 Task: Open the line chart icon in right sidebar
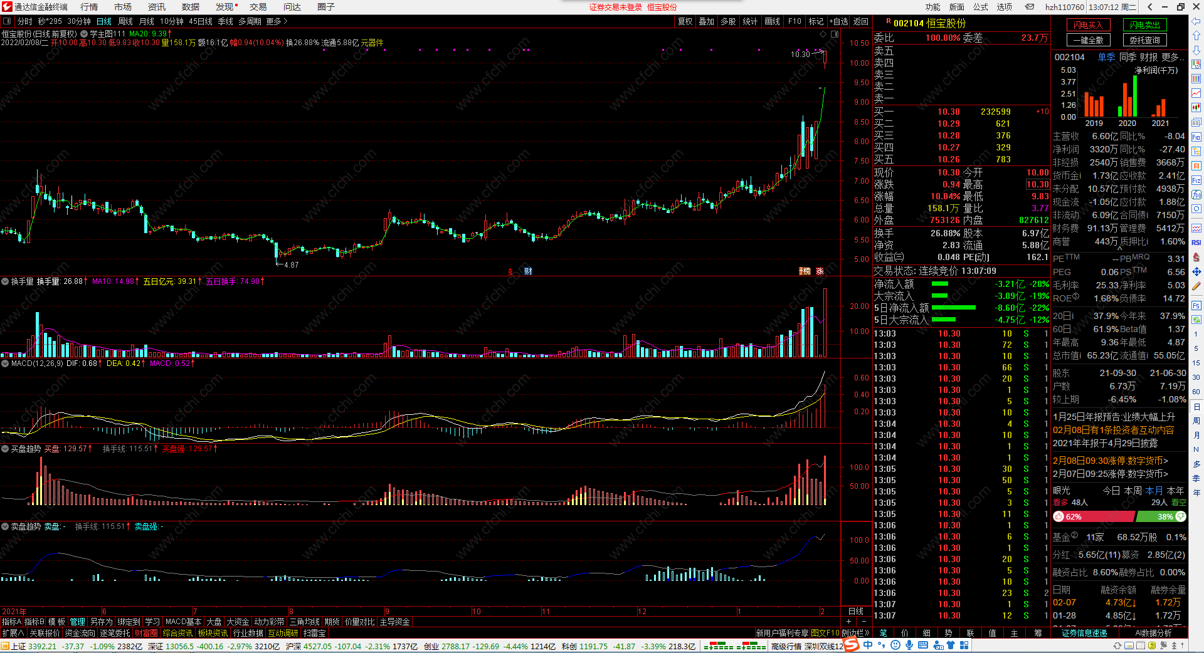(1196, 93)
